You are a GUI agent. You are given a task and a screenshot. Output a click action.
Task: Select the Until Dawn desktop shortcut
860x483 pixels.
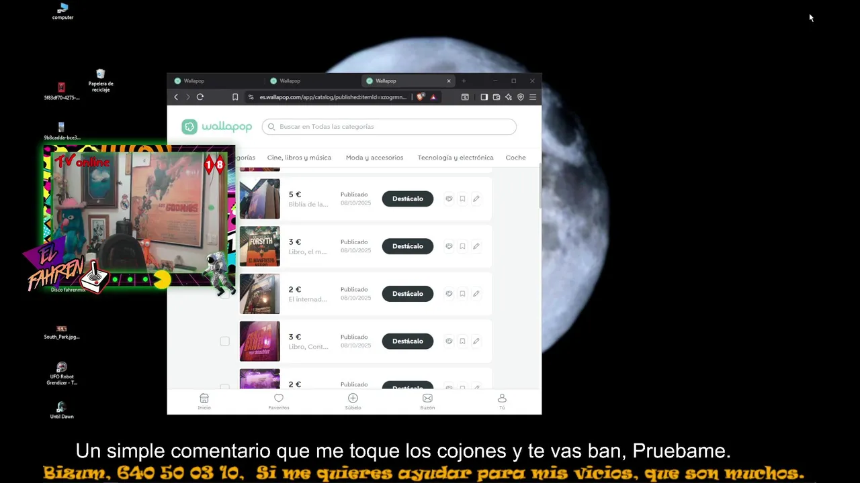click(62, 411)
